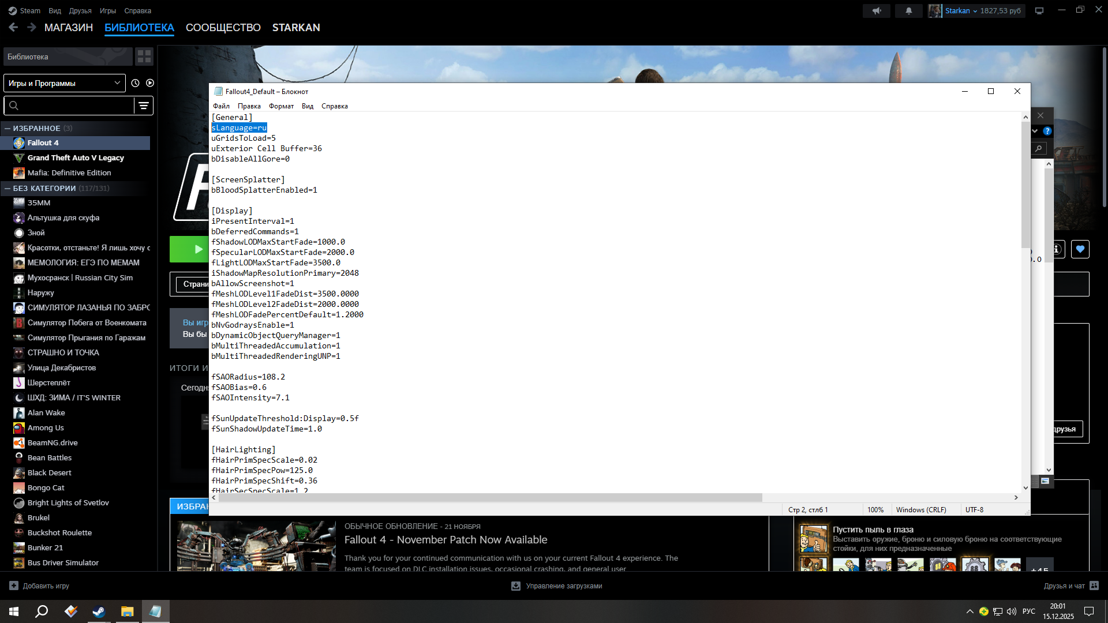The image size is (1108, 623).
Task: Open the STARKAN profile tab
Action: click(x=296, y=28)
